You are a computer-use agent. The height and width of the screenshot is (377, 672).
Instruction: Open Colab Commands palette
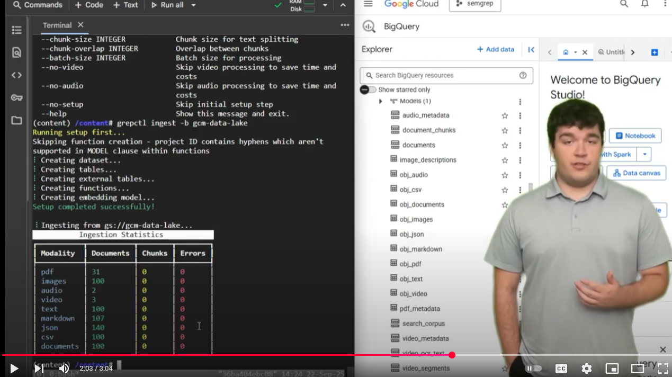pos(38,5)
